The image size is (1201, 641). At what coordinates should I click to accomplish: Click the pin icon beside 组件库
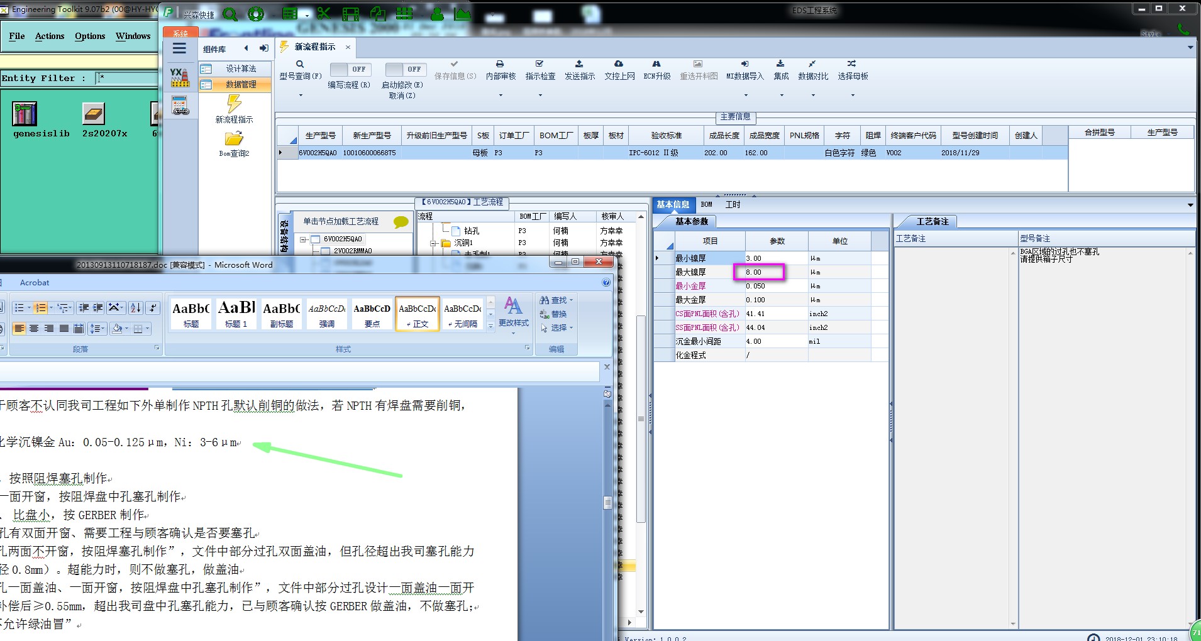(264, 48)
